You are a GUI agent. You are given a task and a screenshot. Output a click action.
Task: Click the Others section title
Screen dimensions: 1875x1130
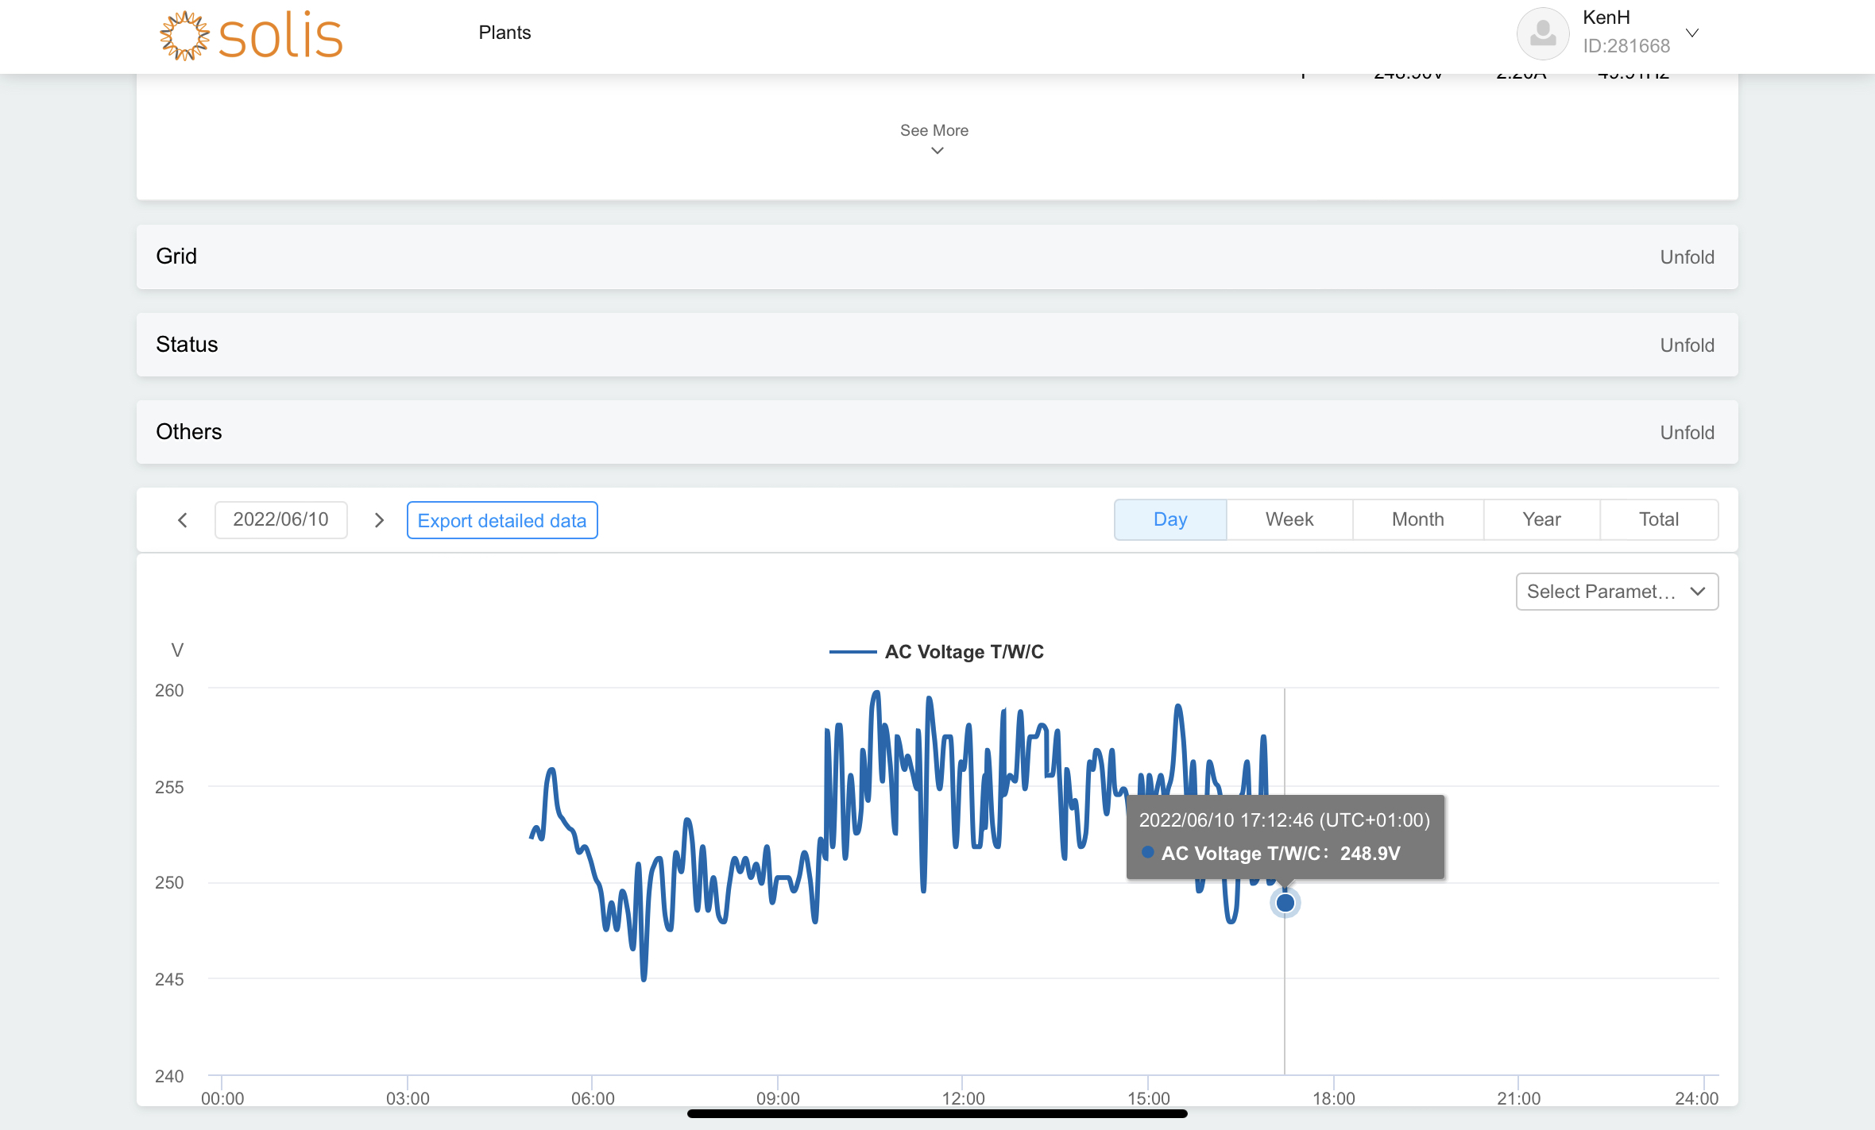[189, 432]
